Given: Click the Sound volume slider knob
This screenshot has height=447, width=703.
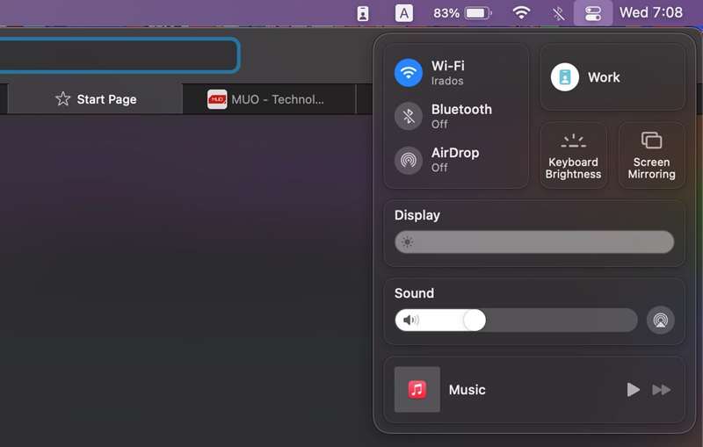Looking at the screenshot, I should [475, 321].
